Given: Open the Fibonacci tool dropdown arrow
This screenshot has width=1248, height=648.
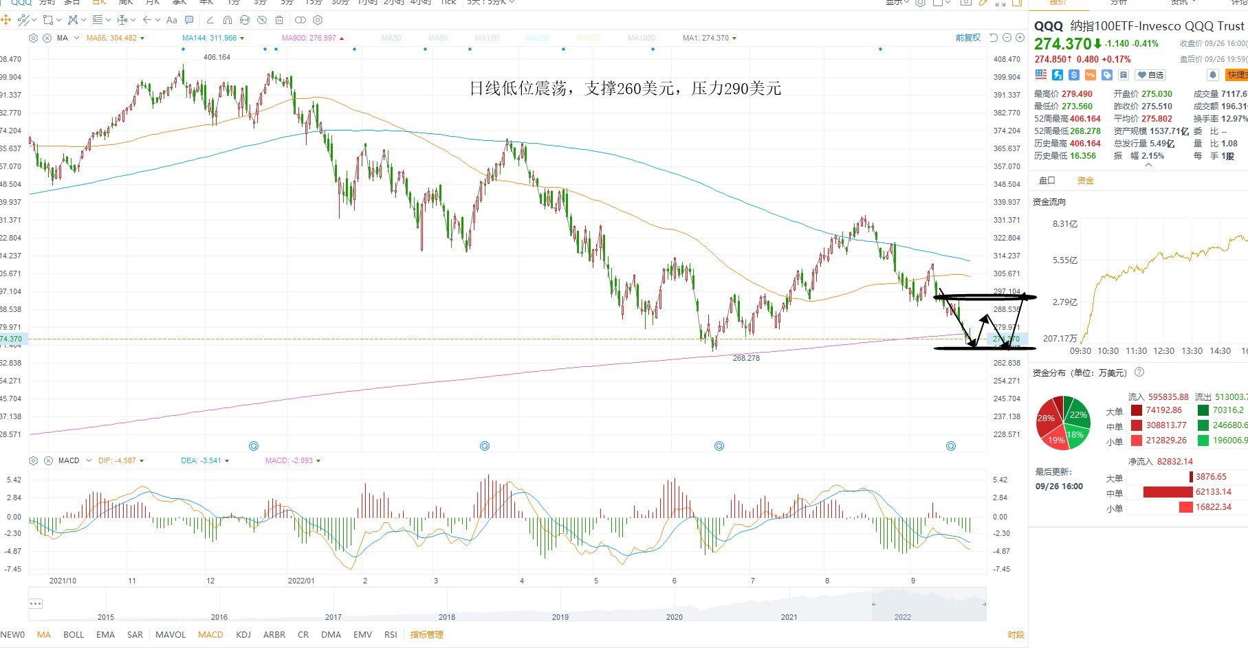Looking at the screenshot, I should click(x=108, y=20).
